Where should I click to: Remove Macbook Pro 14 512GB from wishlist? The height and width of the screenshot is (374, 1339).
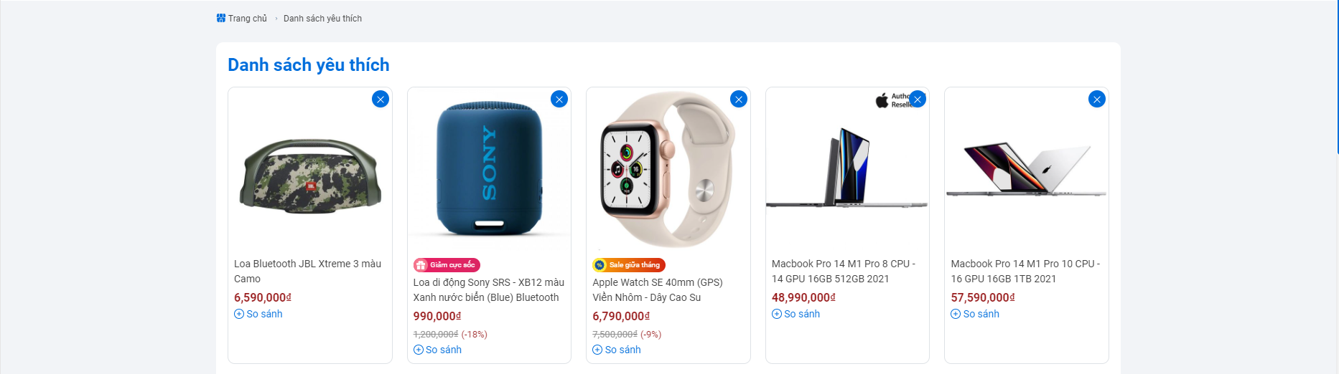[918, 99]
